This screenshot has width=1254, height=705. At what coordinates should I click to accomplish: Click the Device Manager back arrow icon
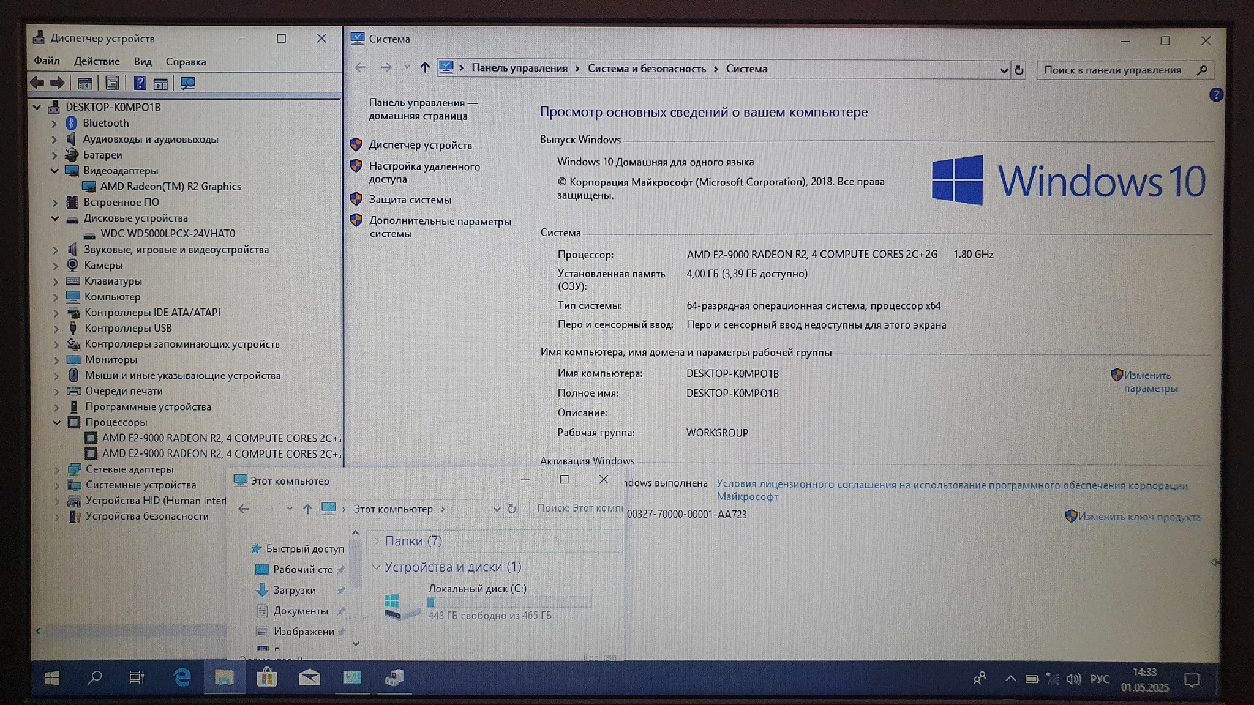tap(37, 83)
